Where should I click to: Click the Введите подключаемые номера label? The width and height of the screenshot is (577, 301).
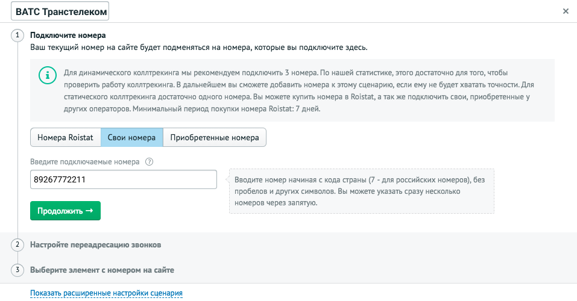85,161
